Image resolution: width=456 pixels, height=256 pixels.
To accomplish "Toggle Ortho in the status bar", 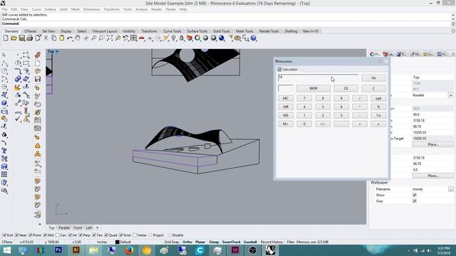I will point(187,242).
